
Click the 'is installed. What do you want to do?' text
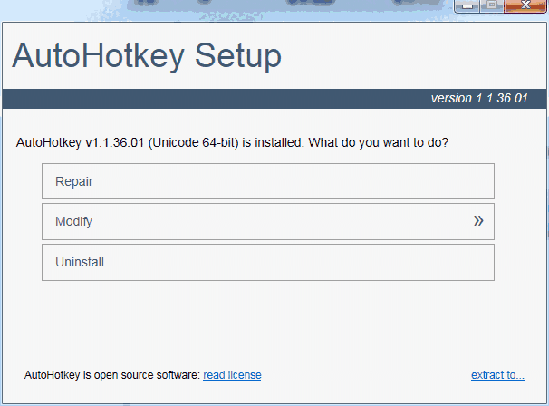(345, 143)
